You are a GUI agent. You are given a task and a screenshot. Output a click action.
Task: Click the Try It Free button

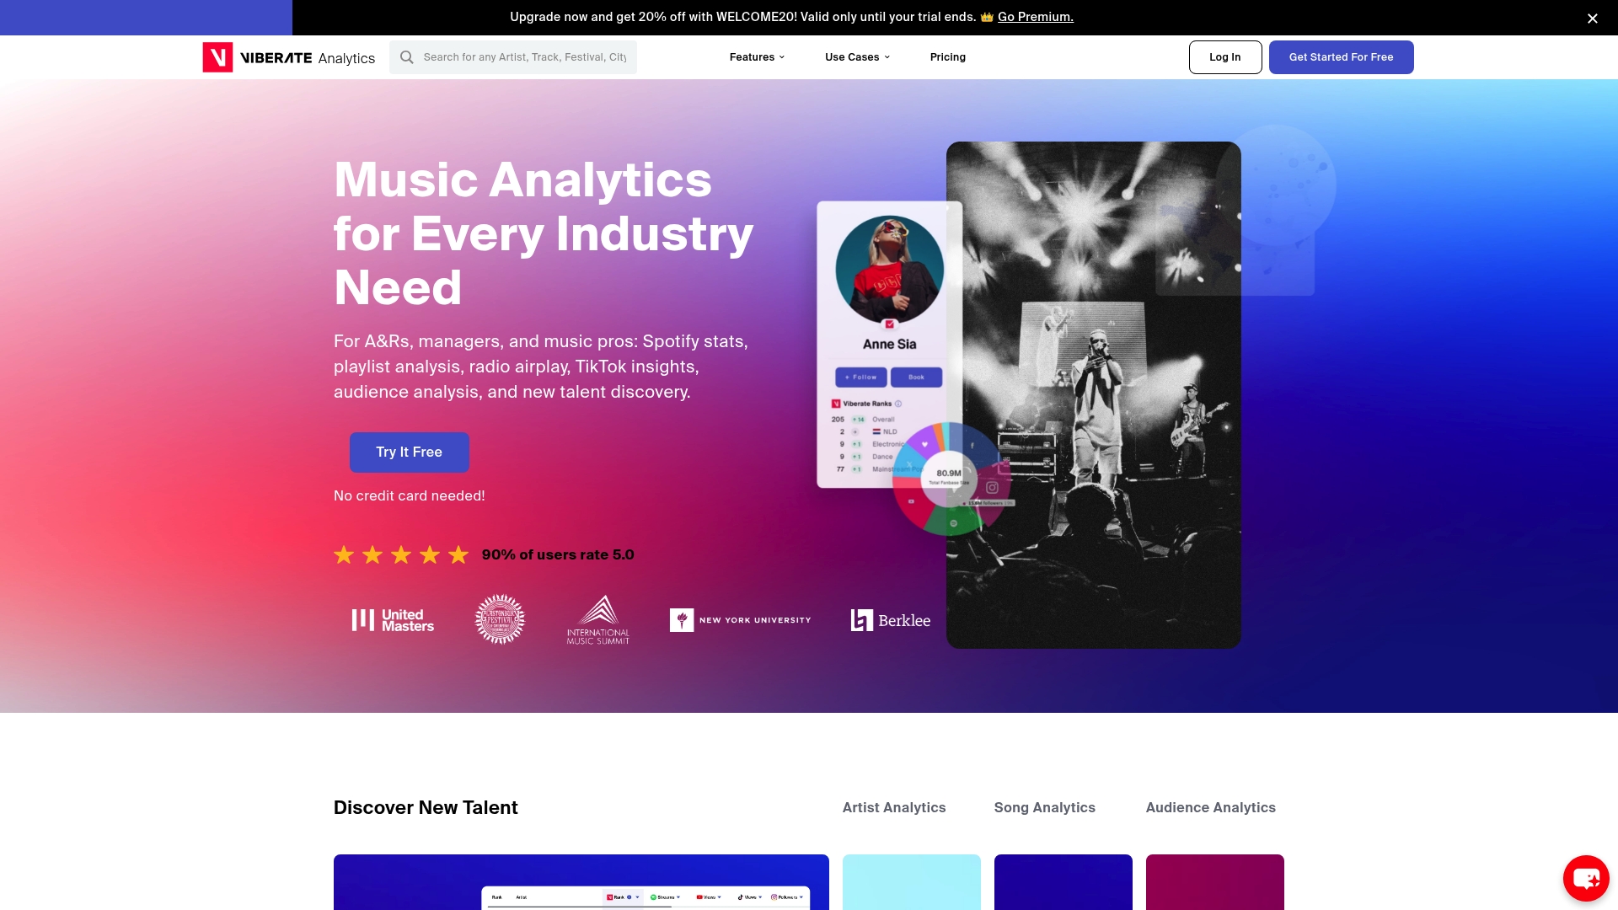[x=410, y=452]
